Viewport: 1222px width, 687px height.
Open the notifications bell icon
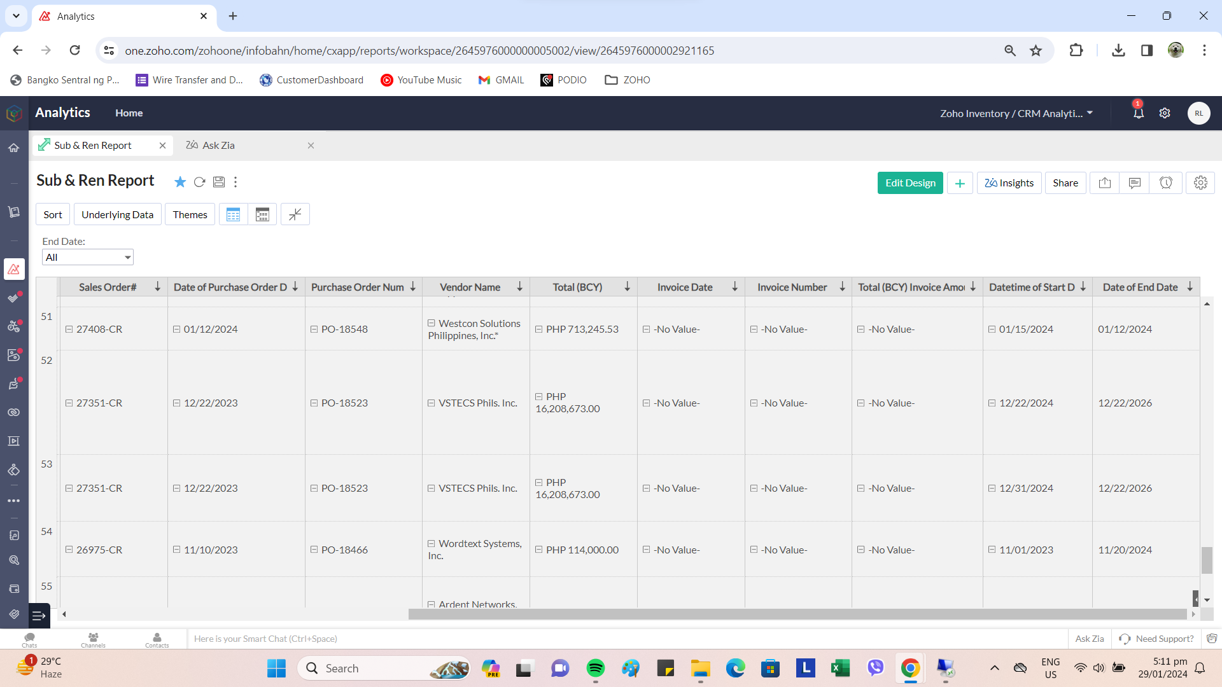point(1138,113)
